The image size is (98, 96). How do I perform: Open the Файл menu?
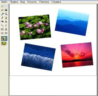point(4,2)
